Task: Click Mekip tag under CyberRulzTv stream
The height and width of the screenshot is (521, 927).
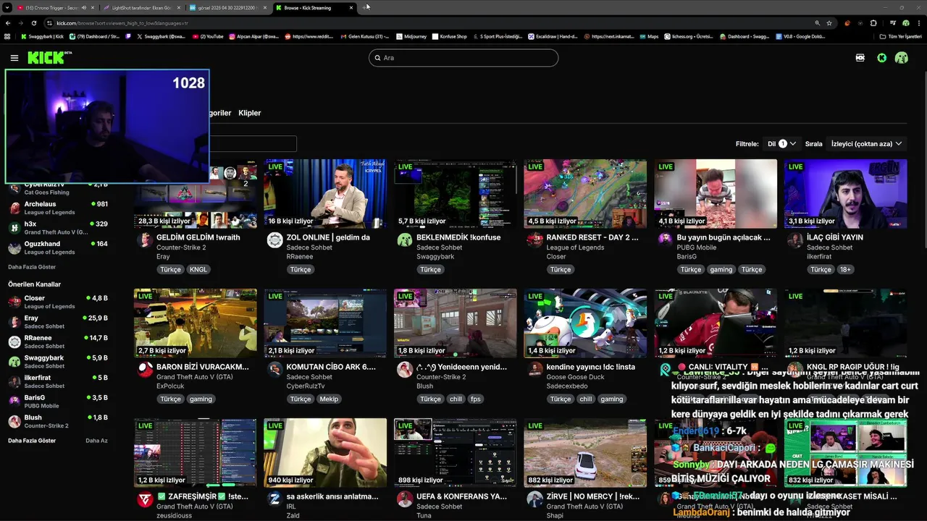Action: click(x=329, y=399)
